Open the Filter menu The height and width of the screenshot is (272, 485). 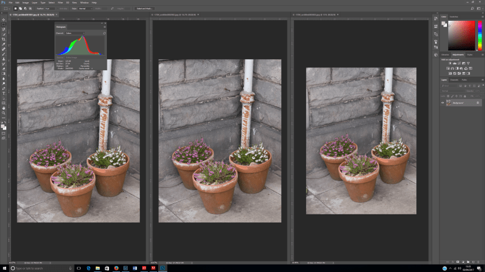[59, 2]
